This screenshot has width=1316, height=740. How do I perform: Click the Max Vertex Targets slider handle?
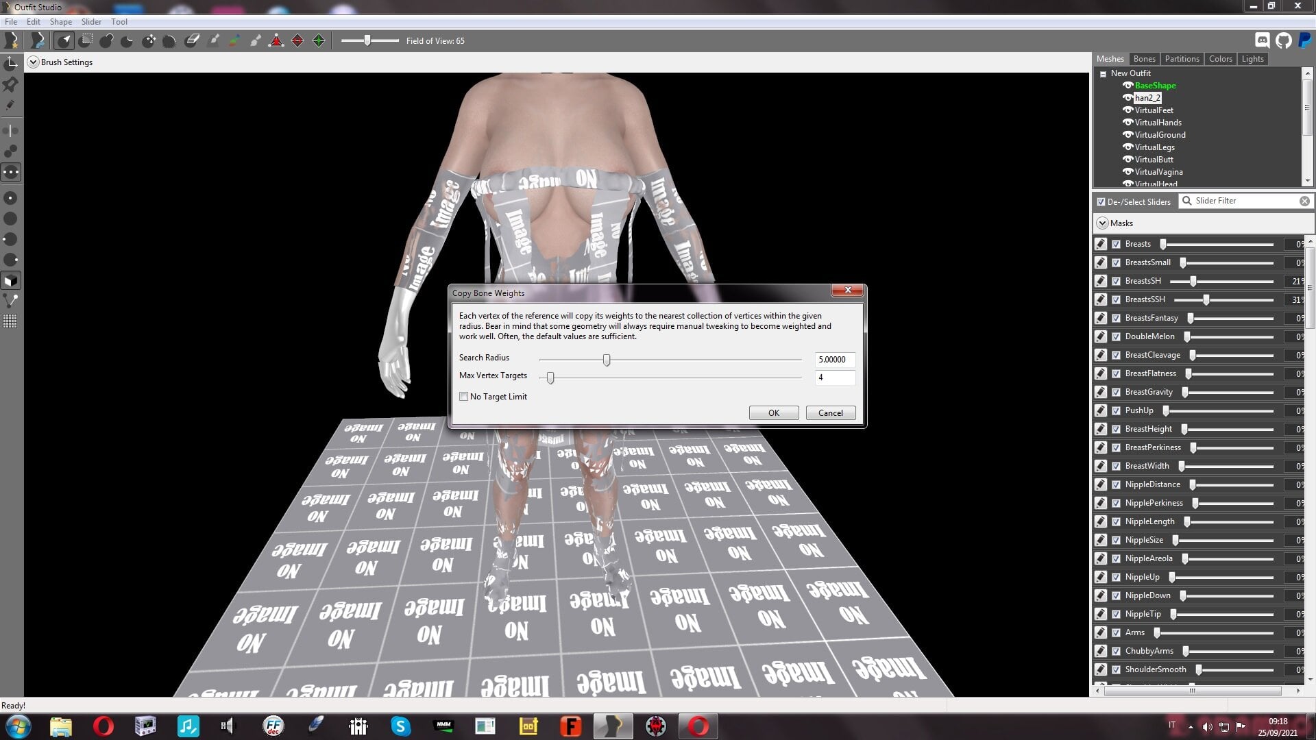(x=550, y=378)
